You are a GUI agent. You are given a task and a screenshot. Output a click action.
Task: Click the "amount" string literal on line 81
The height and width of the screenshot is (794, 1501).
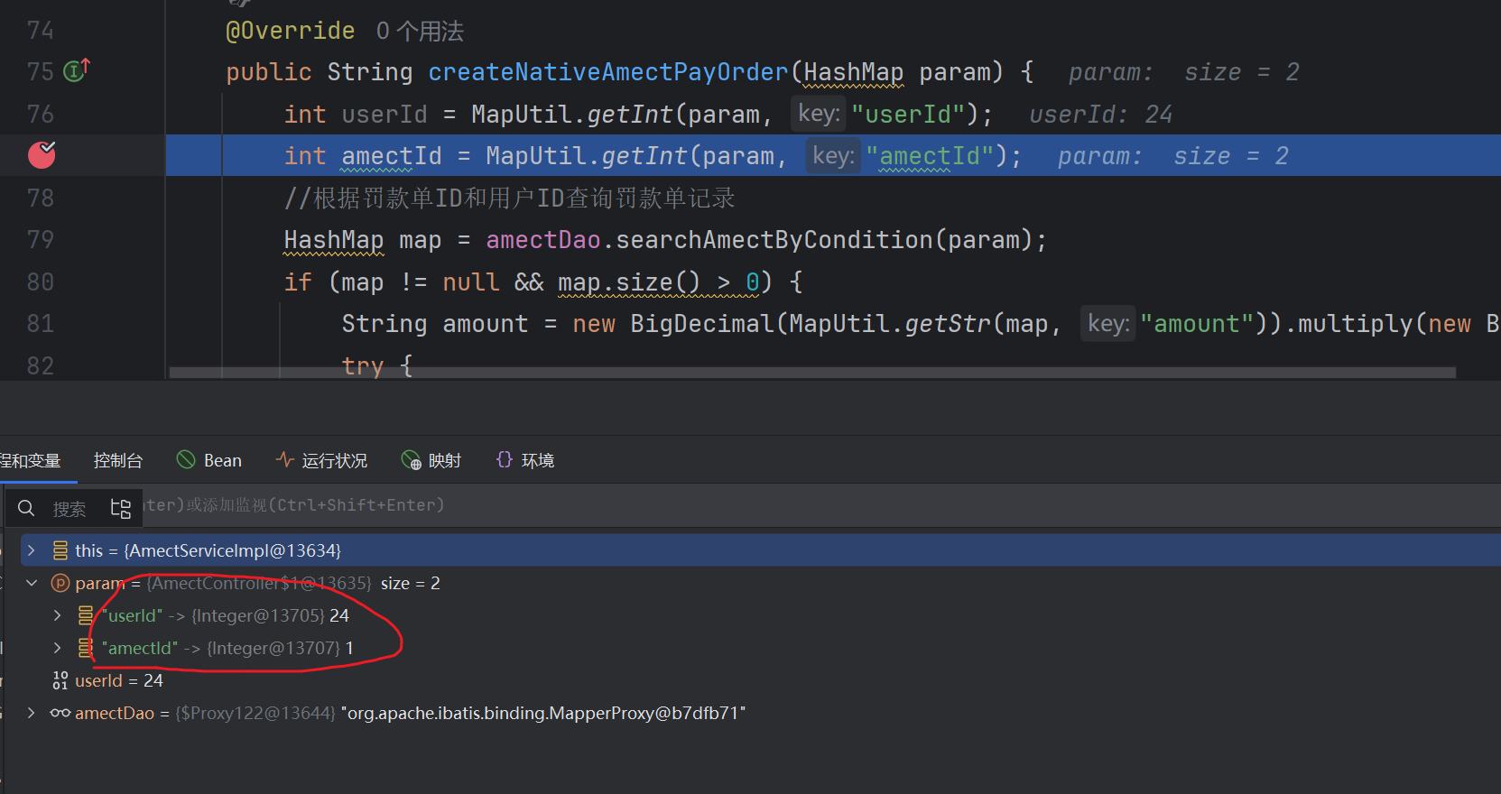pos(1197,324)
